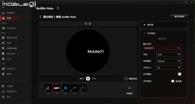The image size is (195, 104).
Task: Open the 文字大小 32 dropdown
Action: 169,68
